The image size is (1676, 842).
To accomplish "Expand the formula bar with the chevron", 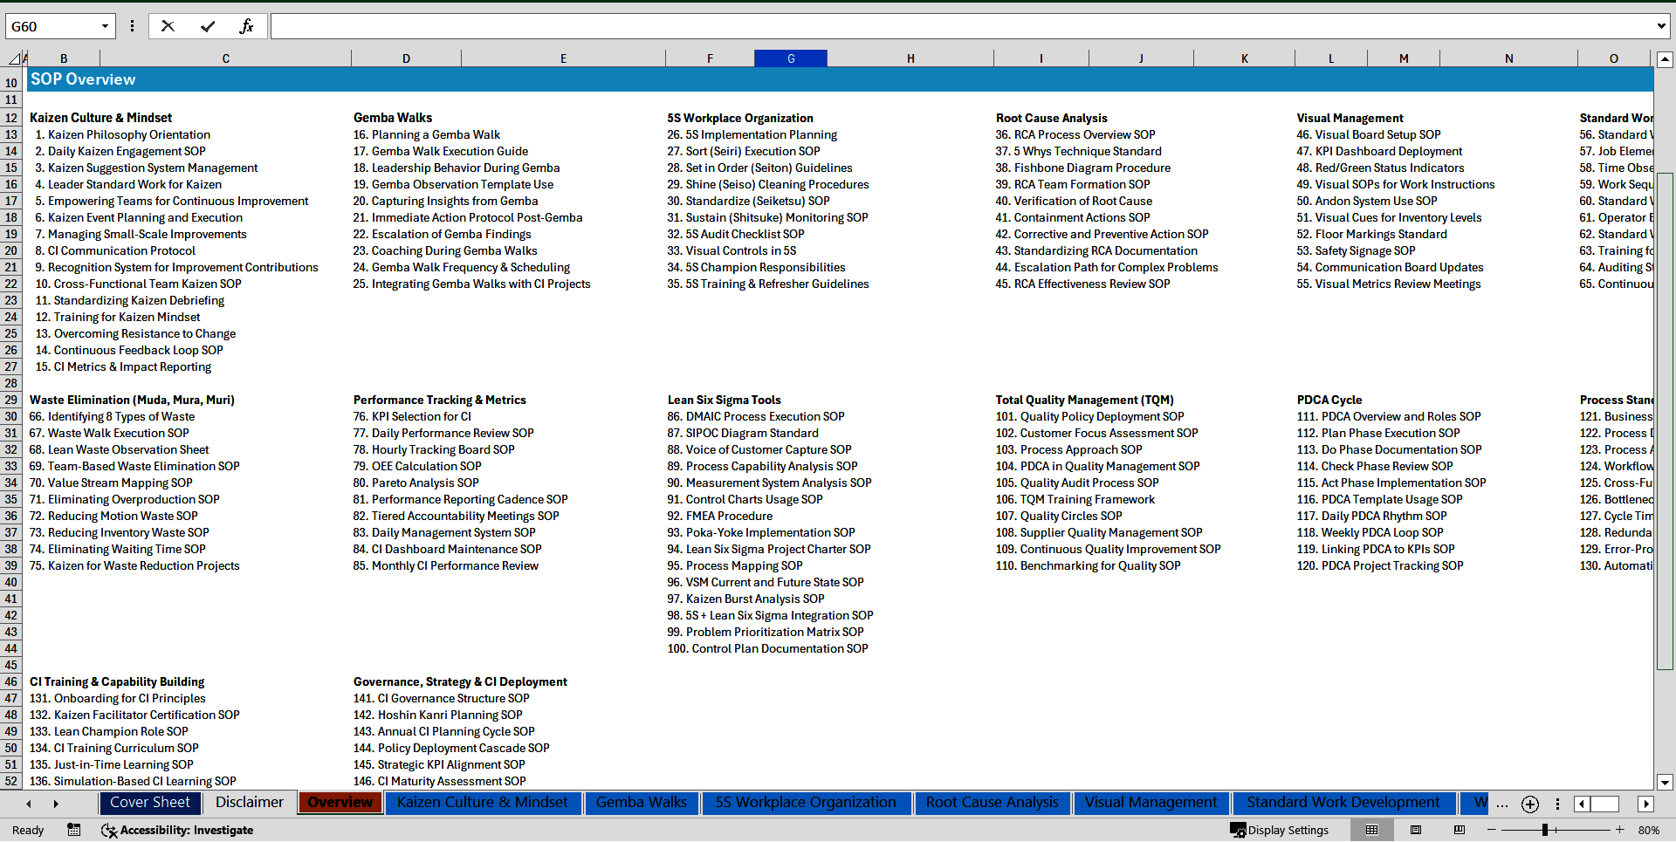I will (x=1660, y=26).
